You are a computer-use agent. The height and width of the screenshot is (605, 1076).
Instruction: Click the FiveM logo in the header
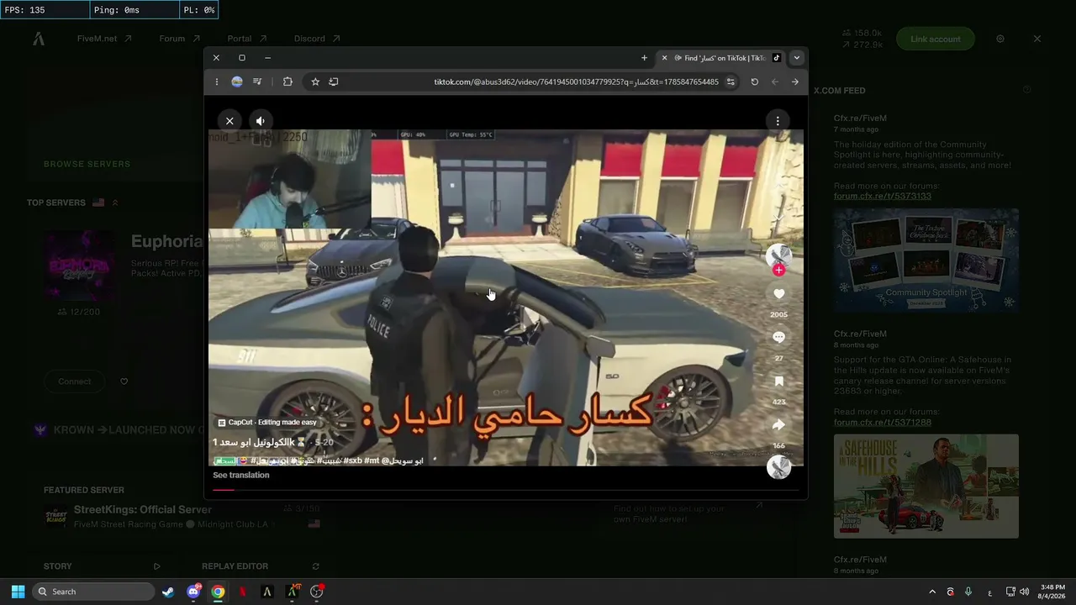39,39
